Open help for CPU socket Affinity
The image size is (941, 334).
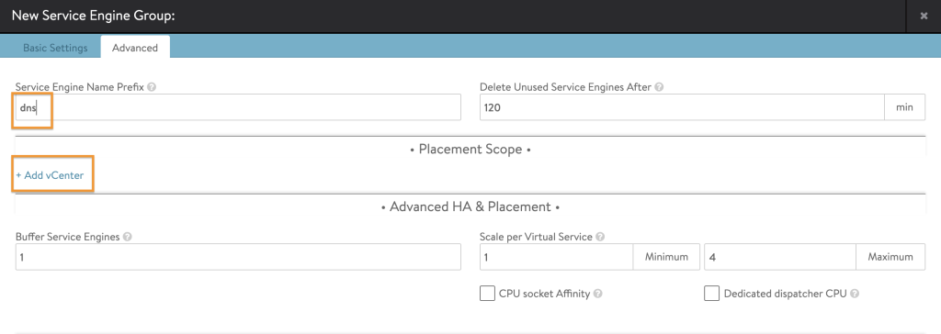[x=597, y=294]
